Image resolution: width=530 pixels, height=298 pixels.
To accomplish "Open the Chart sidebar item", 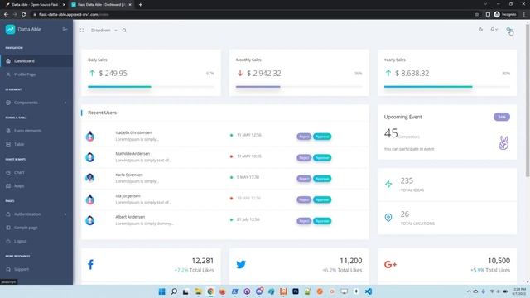I will [x=36, y=172].
